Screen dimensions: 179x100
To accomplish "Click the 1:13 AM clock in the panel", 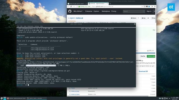I will pyautogui.click(x=175, y=98).
